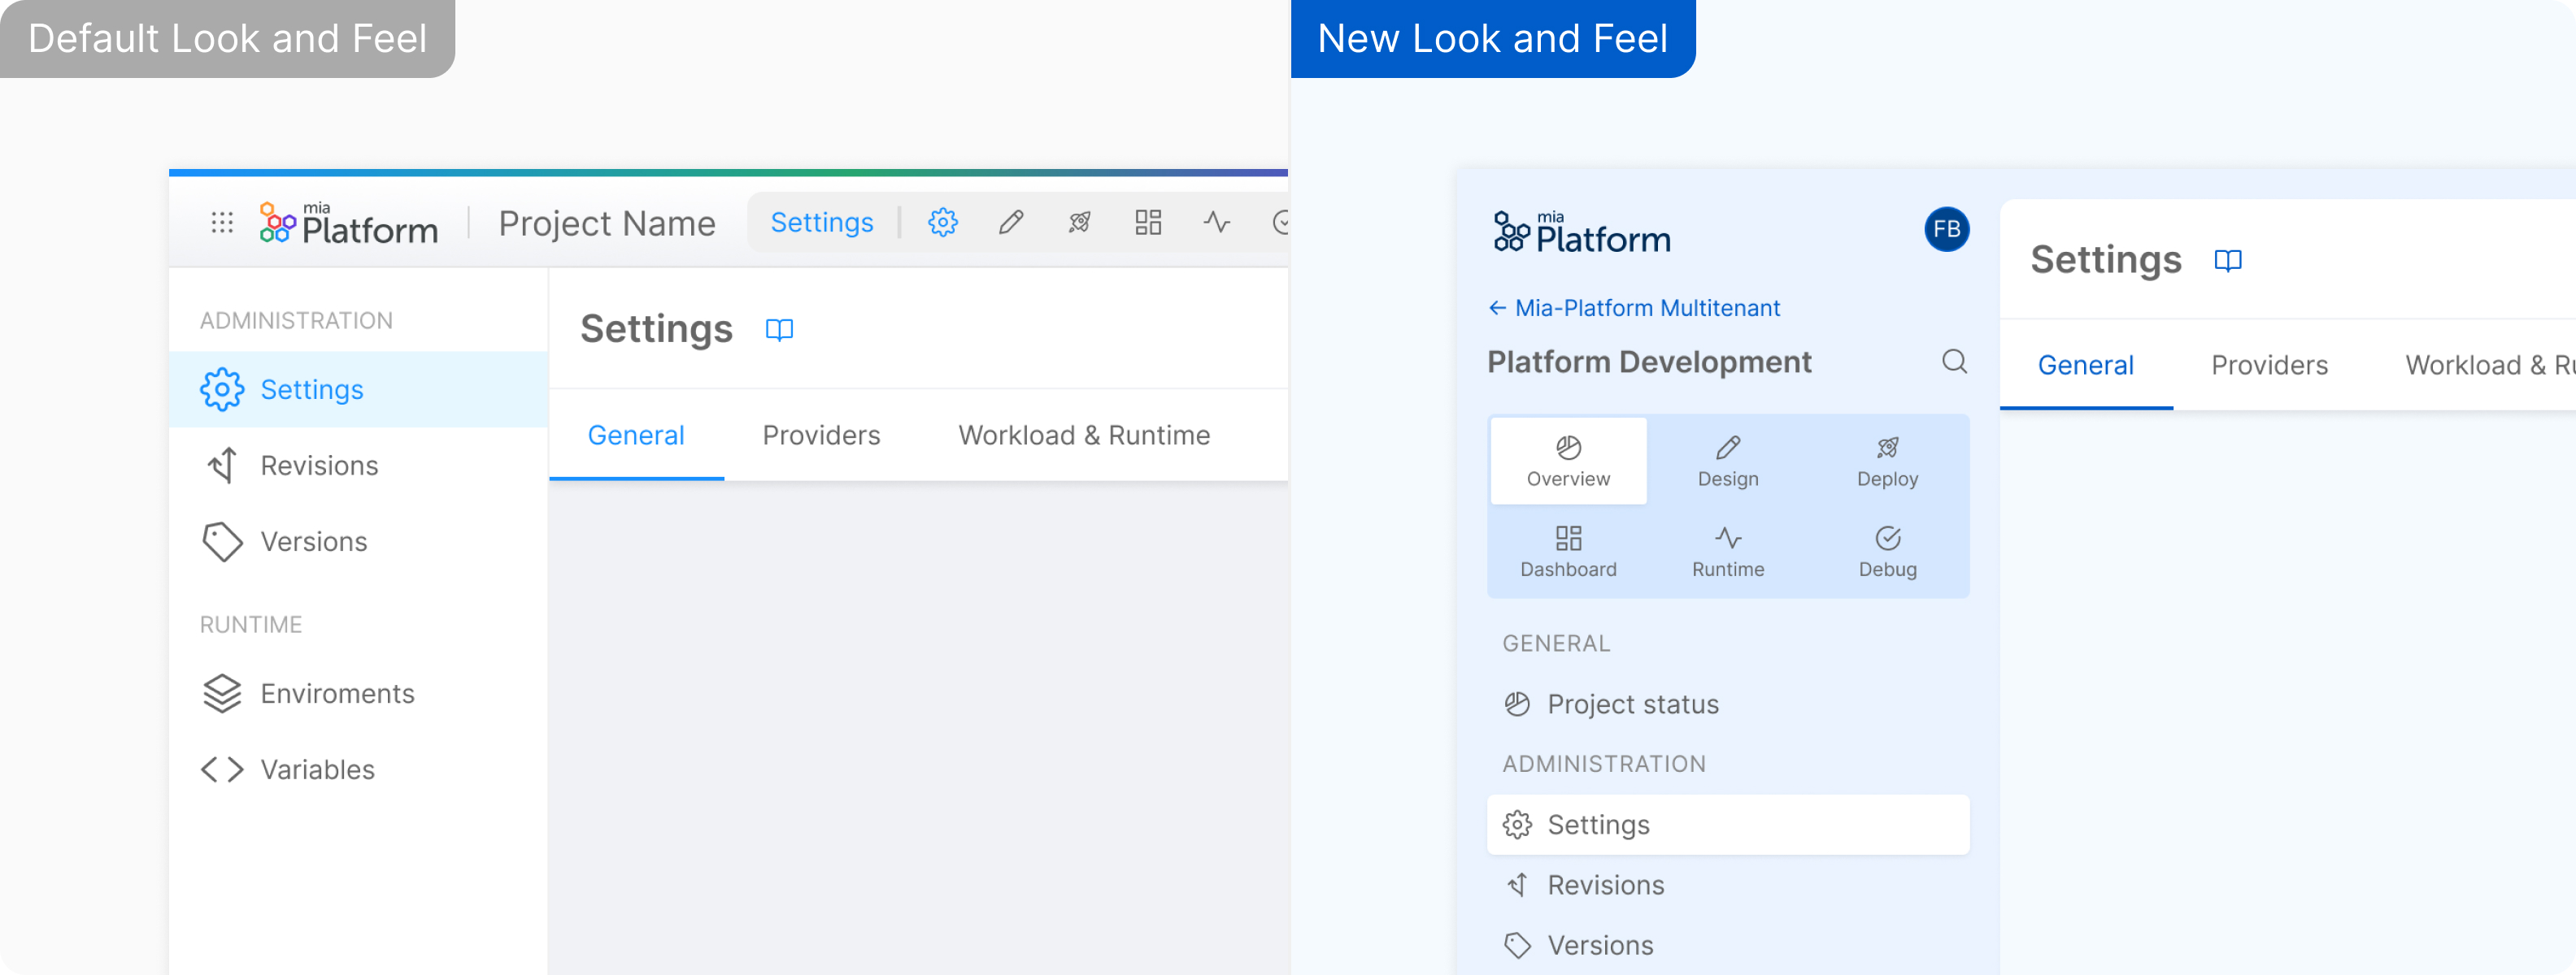Click the rocket Deploy icon in top bar
Screen dimensions: 2576x975
point(1079,222)
